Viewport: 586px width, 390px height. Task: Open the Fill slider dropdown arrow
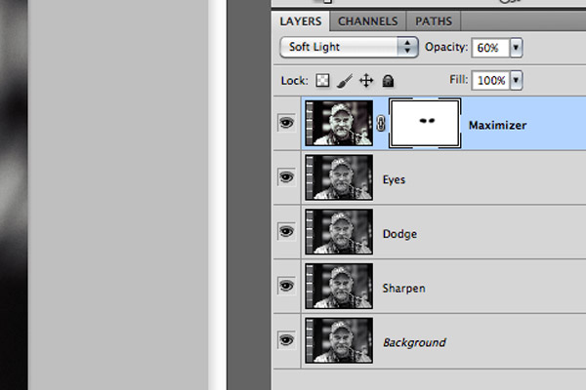pos(516,80)
